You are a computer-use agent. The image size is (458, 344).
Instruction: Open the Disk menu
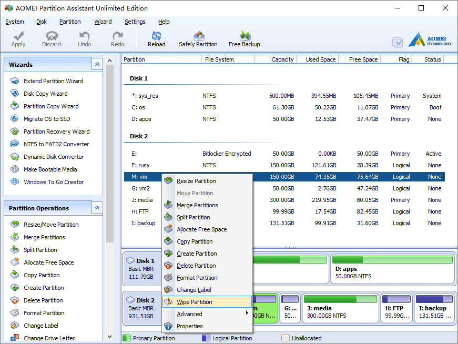tap(42, 22)
